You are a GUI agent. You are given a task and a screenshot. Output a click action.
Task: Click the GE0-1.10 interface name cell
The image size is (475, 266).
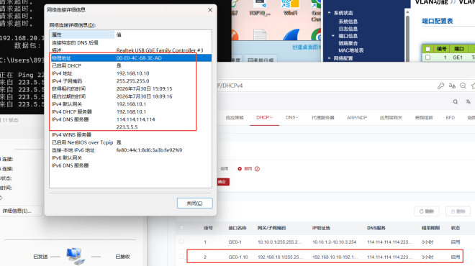click(x=237, y=257)
